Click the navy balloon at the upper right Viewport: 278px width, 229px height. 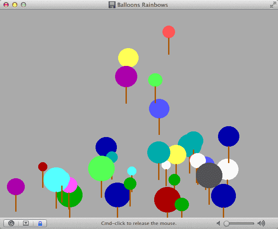(228, 136)
